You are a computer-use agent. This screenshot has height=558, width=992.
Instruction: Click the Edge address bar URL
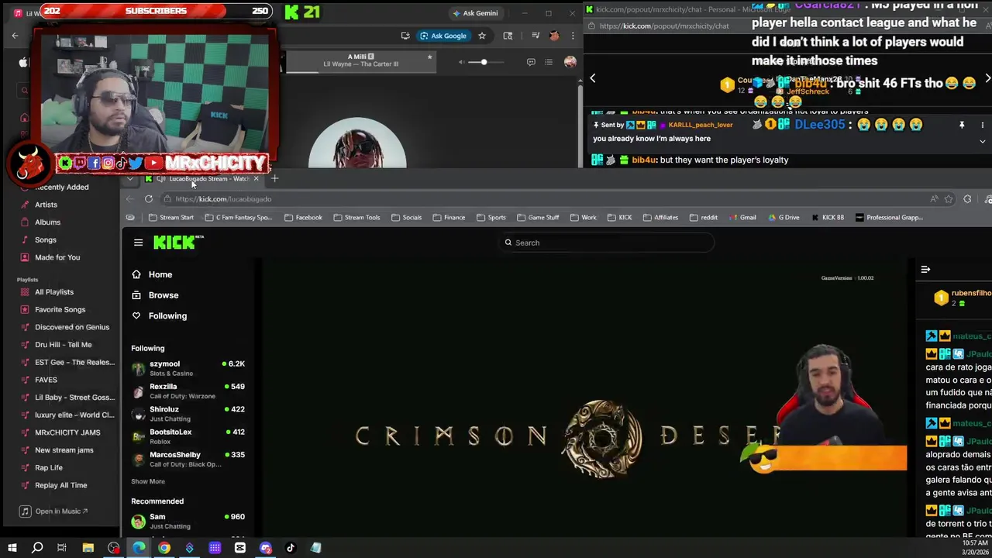[x=223, y=199]
